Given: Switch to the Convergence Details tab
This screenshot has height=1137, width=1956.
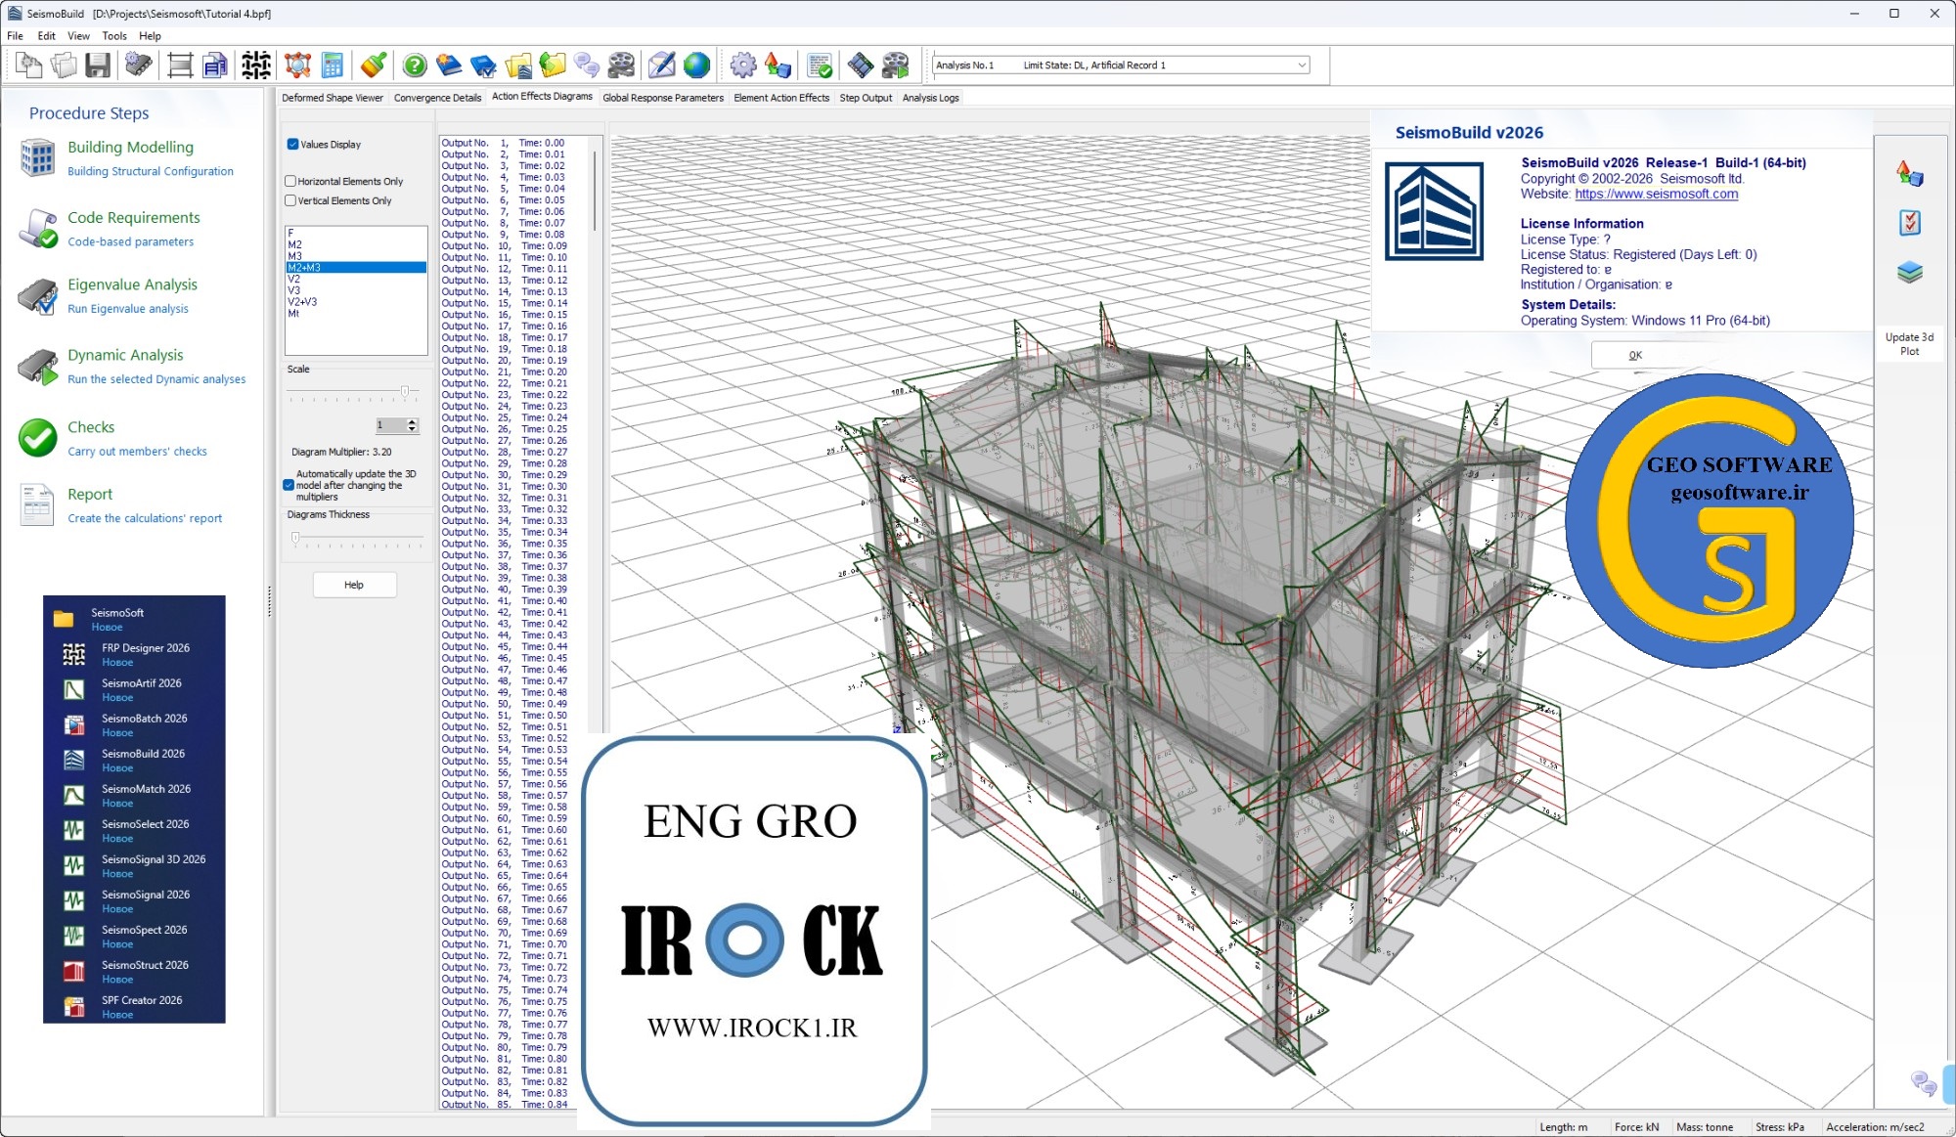Looking at the screenshot, I should [x=437, y=98].
